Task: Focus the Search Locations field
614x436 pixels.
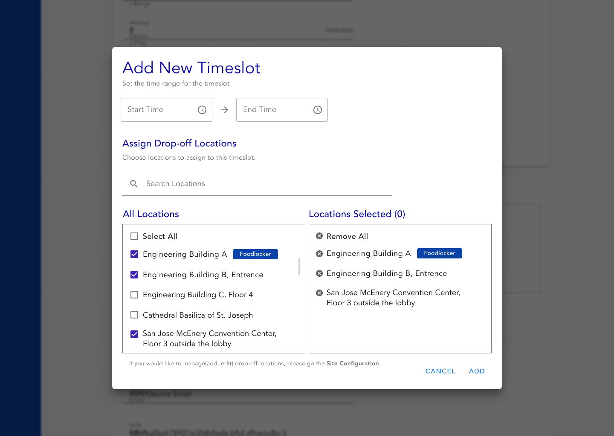Action: click(x=257, y=184)
